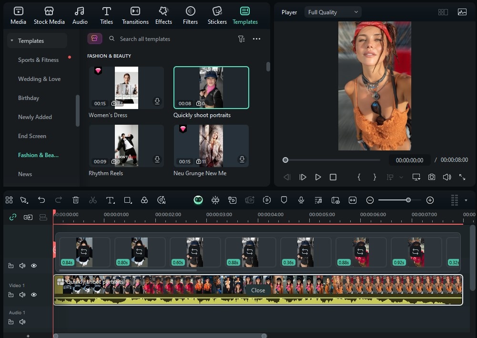
Task: Zoom in timeline with plus button
Action: [430, 200]
